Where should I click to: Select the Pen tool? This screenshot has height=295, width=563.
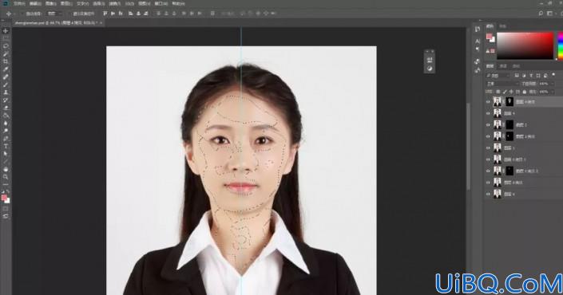[x=6, y=139]
